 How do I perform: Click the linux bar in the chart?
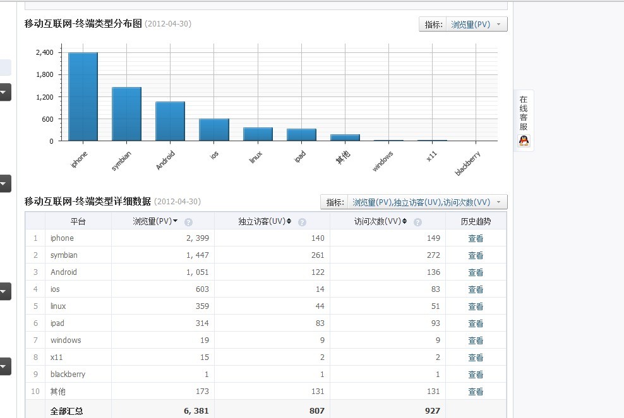tap(258, 134)
